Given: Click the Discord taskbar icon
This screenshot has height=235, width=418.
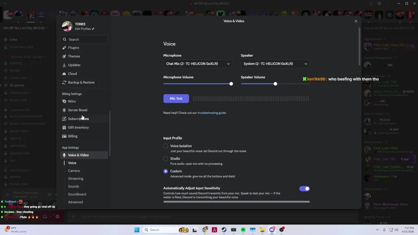Looking at the screenshot, I should tap(272, 230).
